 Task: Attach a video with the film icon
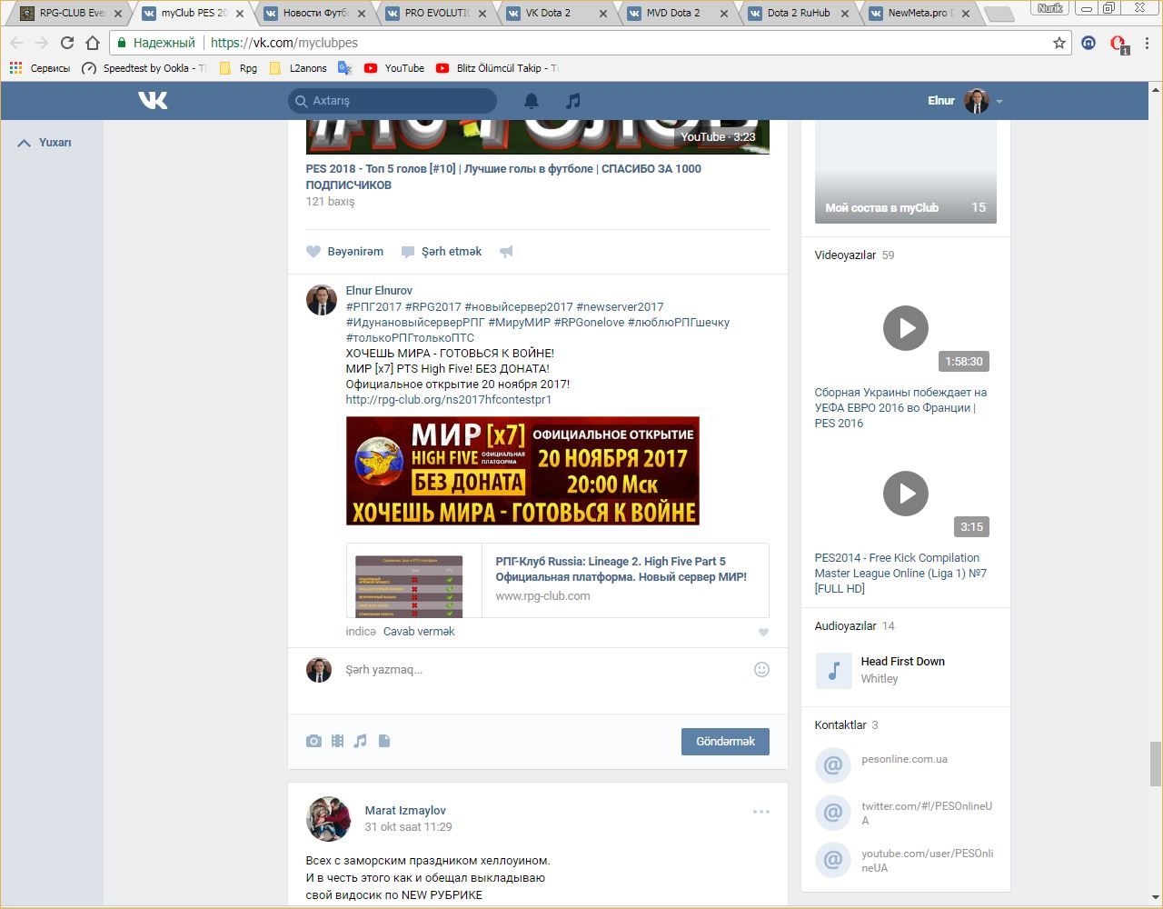tap(337, 742)
